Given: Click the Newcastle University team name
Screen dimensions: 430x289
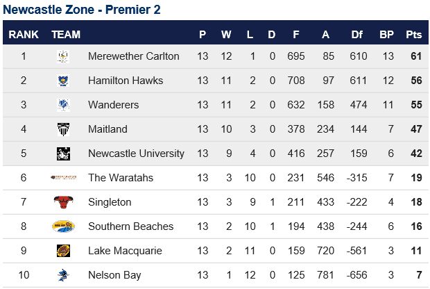Looking at the screenshot, I should pos(136,154).
